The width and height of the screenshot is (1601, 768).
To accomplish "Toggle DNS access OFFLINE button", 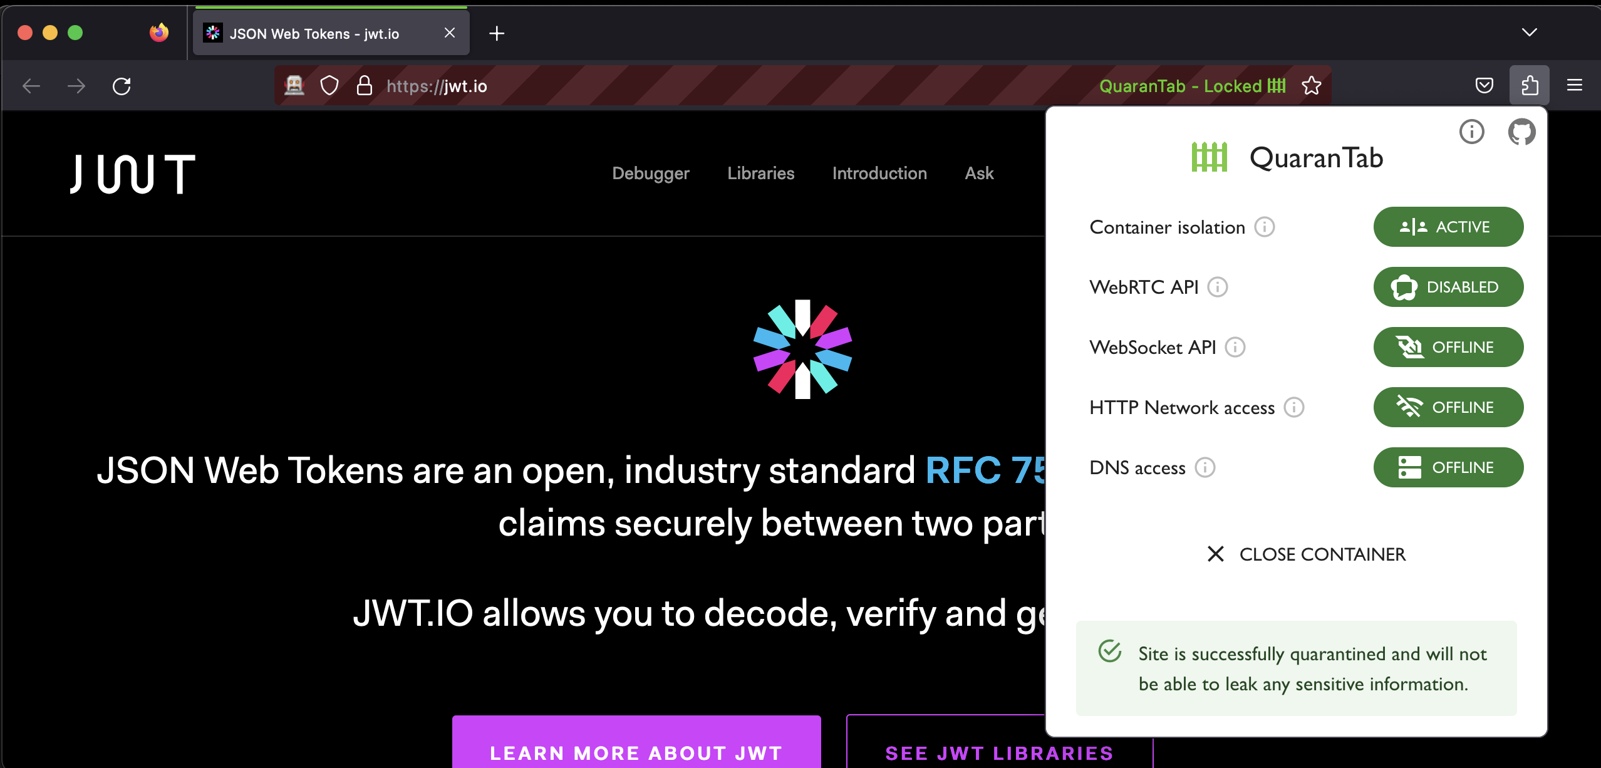I will click(x=1448, y=467).
